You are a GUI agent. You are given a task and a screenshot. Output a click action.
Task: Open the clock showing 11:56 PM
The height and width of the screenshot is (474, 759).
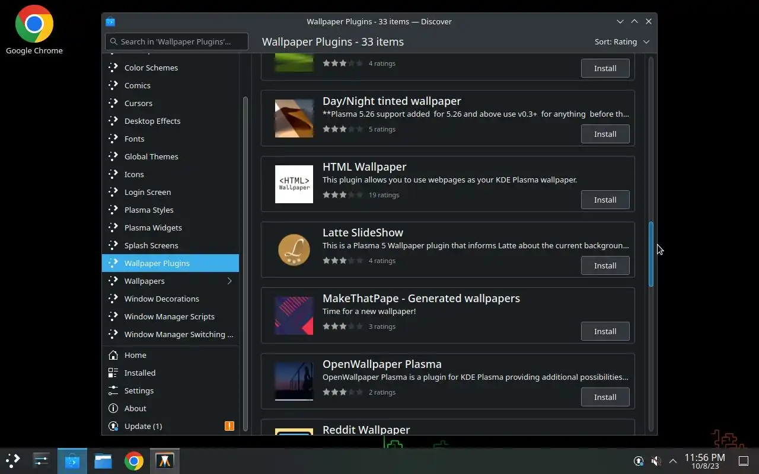pyautogui.click(x=704, y=461)
